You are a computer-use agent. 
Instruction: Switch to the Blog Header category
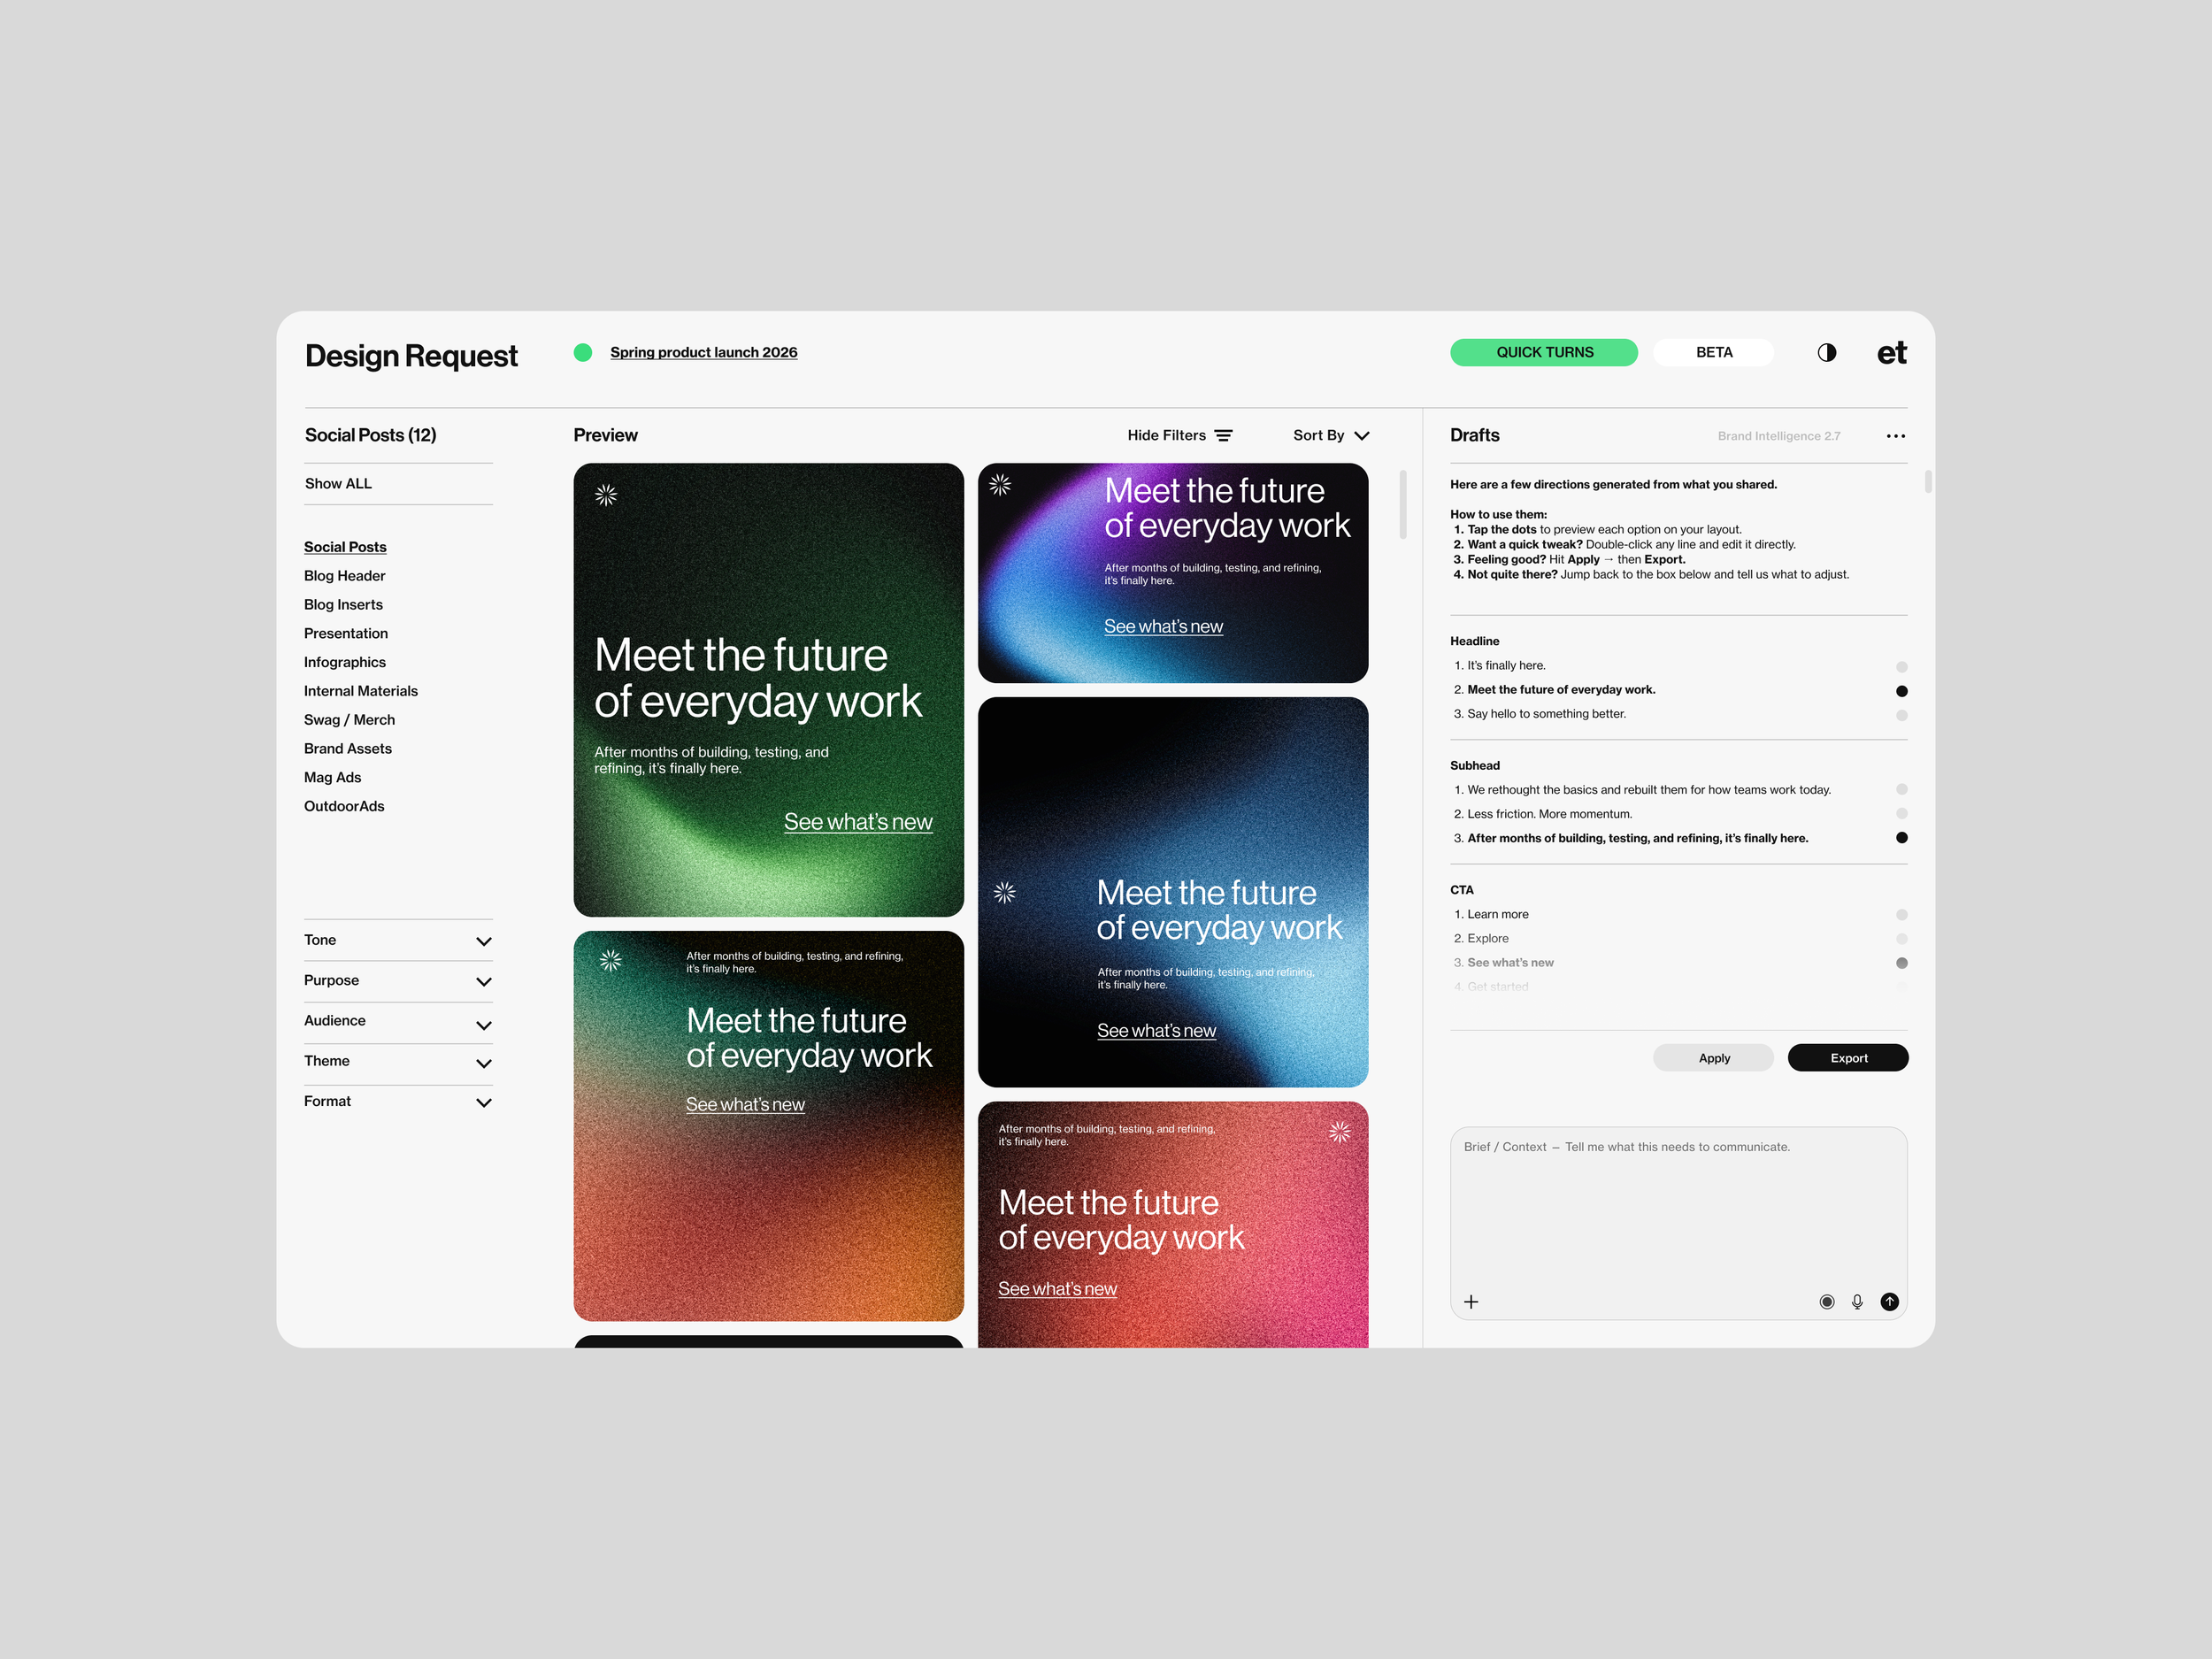point(344,575)
